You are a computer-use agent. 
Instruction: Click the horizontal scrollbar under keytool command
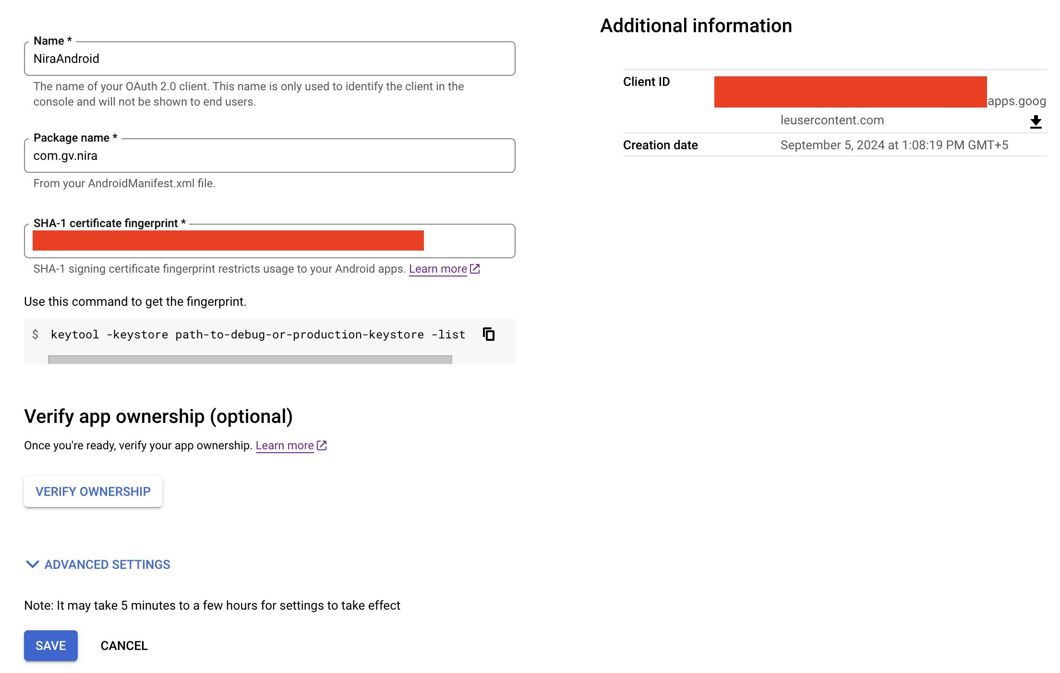point(250,360)
